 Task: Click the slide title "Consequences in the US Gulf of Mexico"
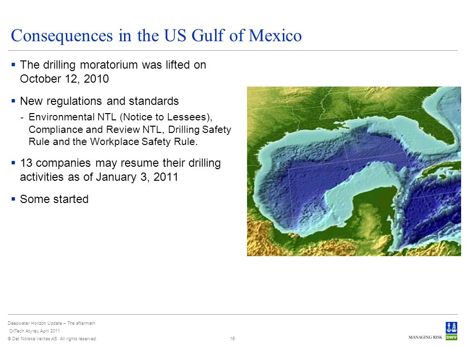click(156, 36)
